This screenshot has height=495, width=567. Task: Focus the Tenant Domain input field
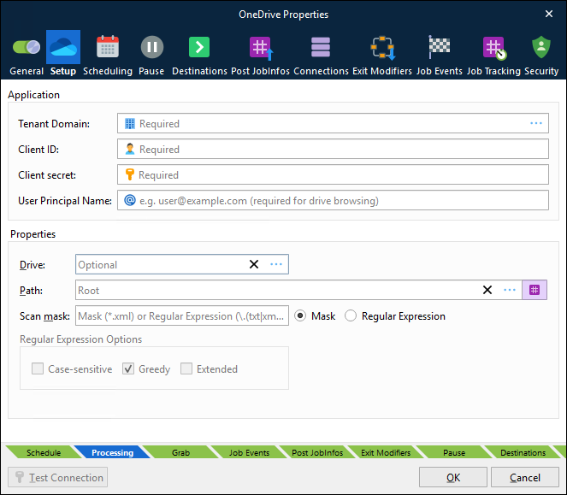(333, 123)
